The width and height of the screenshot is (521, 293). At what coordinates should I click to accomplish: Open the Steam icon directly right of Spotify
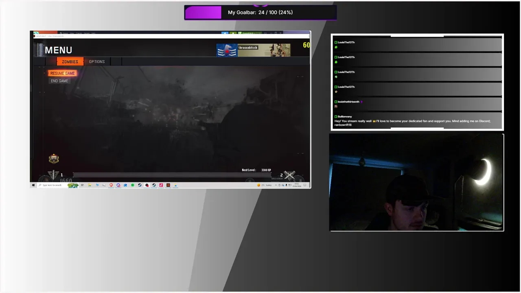[x=140, y=185]
